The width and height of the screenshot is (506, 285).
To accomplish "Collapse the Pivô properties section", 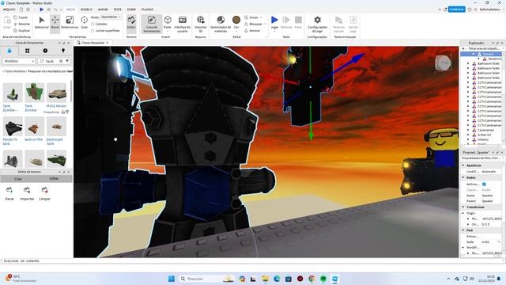I will tap(464, 230).
